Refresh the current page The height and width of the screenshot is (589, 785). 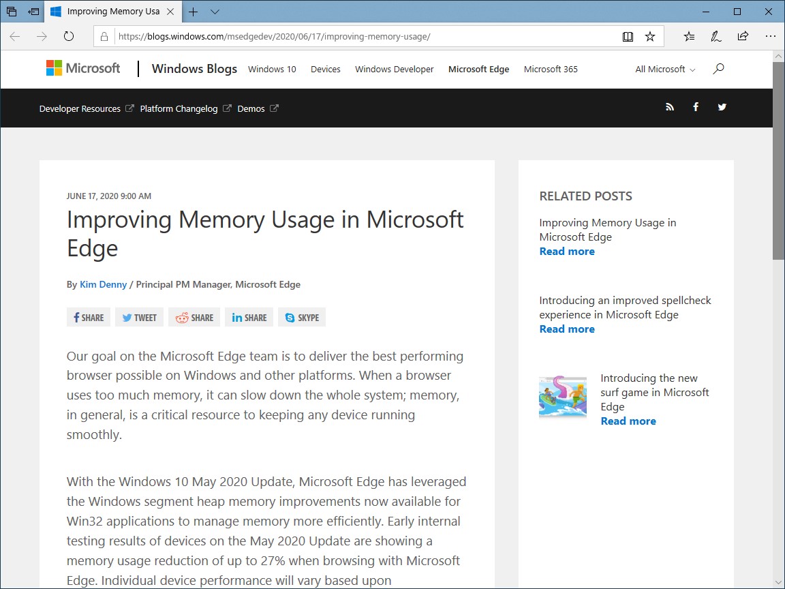69,37
